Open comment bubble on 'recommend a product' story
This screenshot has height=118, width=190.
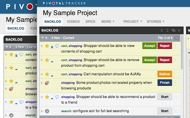tap(57, 97)
